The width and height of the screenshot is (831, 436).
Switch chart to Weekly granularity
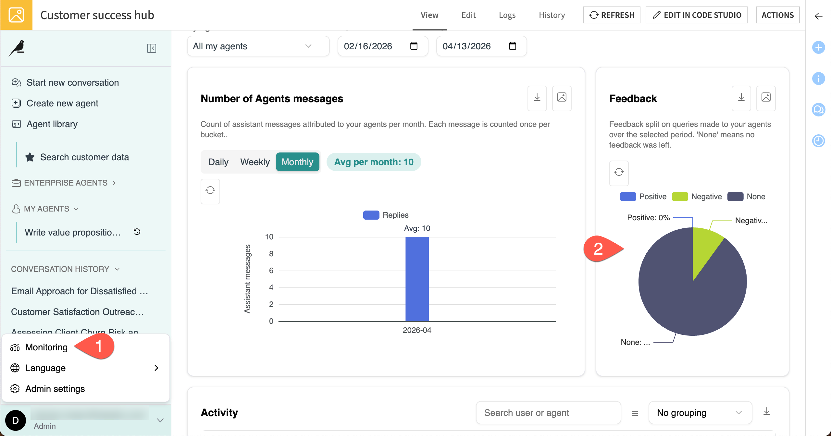tap(255, 162)
